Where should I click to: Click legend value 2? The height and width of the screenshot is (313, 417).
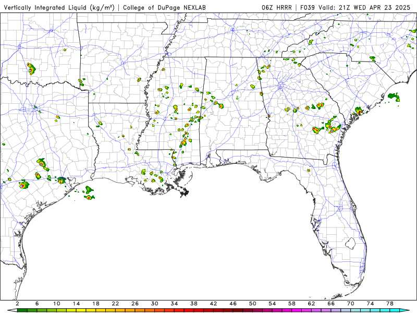pyautogui.click(x=17, y=304)
